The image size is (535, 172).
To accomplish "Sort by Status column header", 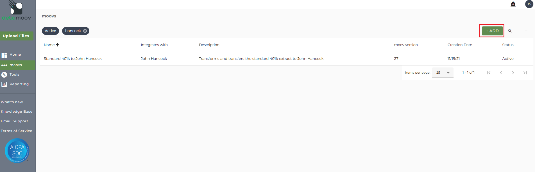I will pos(508,45).
